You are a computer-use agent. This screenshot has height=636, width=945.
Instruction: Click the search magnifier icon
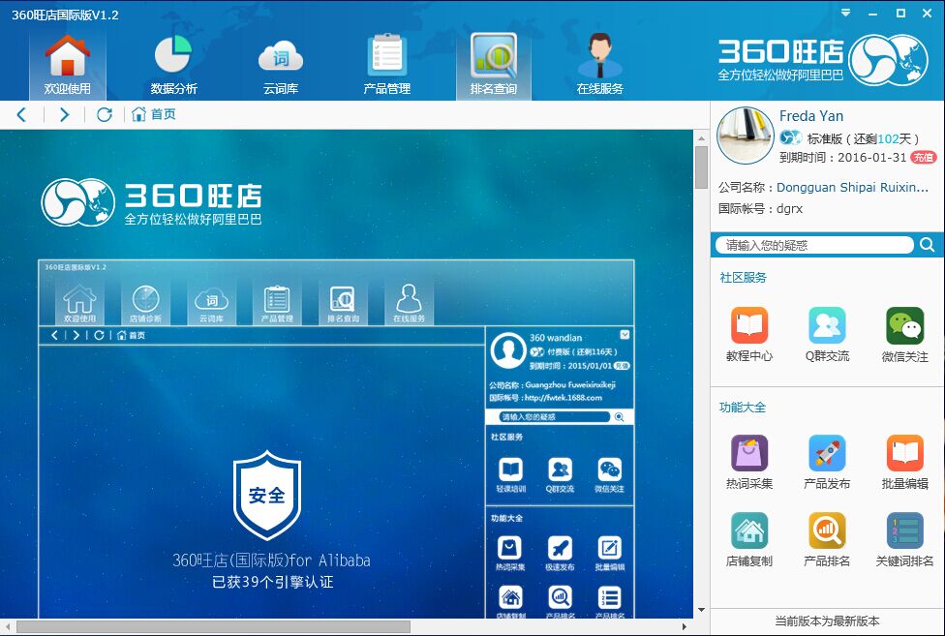pyautogui.click(x=927, y=245)
